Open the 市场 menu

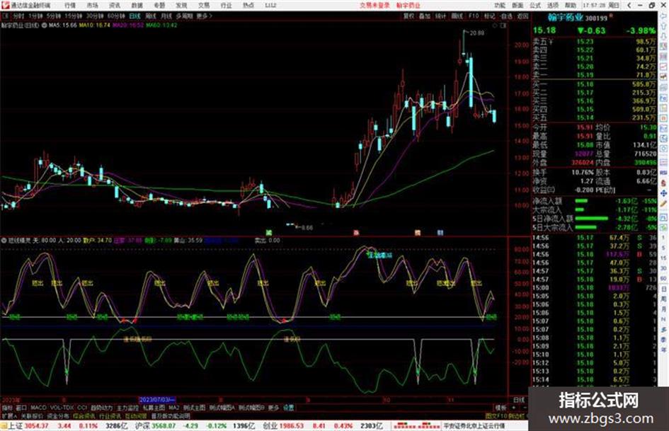92,6
